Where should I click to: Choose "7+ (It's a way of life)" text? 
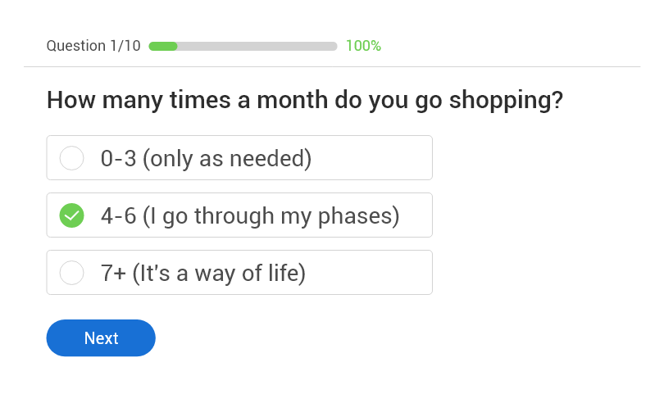[203, 273]
